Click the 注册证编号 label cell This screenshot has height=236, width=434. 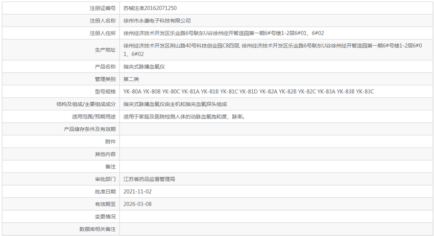tap(61, 8)
